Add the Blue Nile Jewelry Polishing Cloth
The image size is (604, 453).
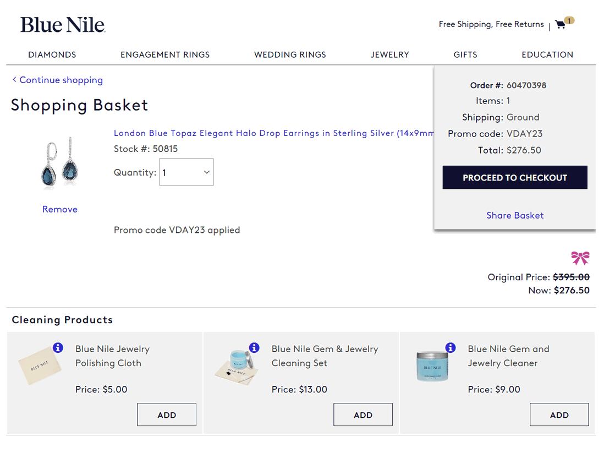click(x=167, y=414)
